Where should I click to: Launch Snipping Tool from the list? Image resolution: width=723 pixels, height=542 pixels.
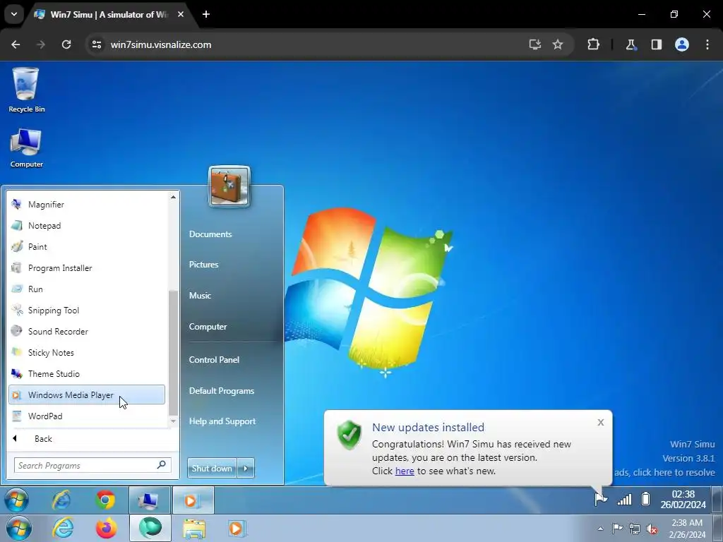coord(87,311)
